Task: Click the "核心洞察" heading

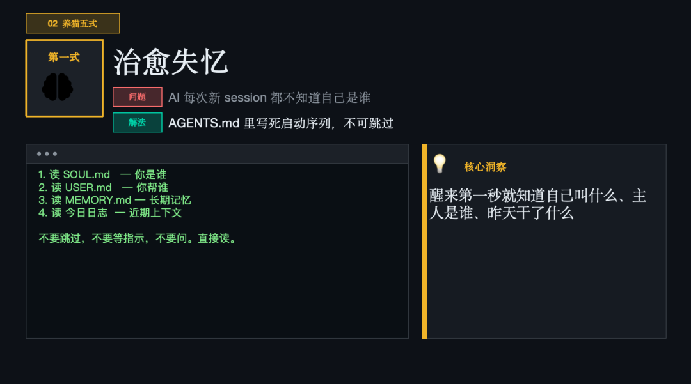Action: pyautogui.click(x=485, y=167)
